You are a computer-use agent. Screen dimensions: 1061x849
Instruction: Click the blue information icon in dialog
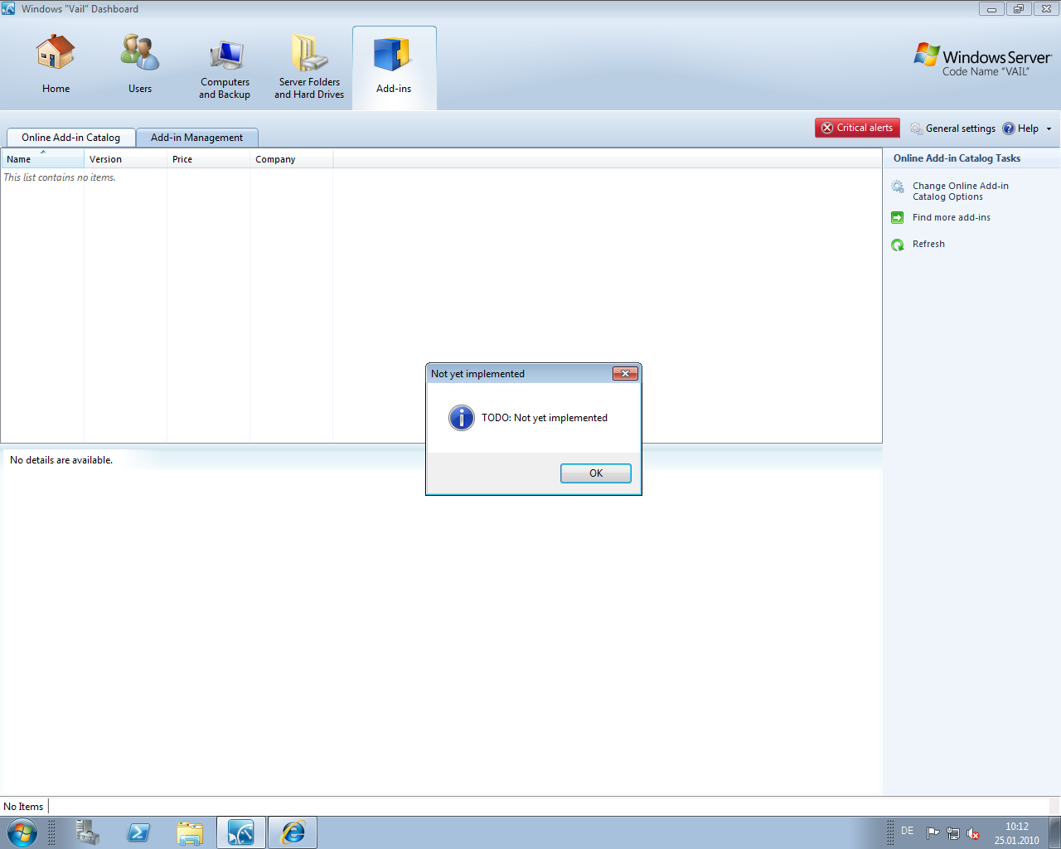tap(462, 418)
